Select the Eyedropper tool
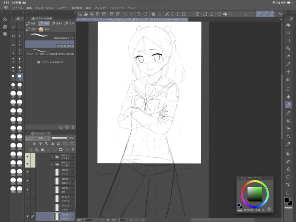 click(x=288, y=64)
